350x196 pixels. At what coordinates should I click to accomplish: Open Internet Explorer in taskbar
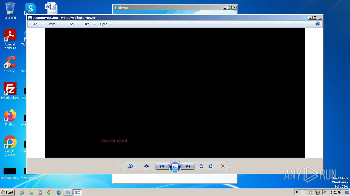tap(22, 192)
